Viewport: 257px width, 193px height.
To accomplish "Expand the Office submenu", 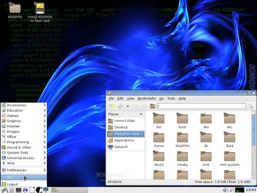I will (24, 137).
